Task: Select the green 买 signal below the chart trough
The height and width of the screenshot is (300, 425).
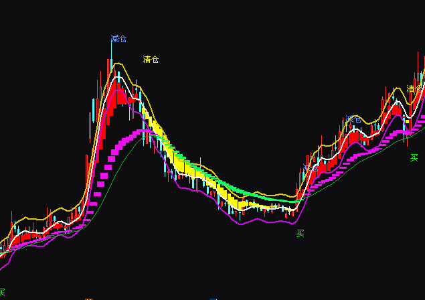Action: click(x=301, y=234)
